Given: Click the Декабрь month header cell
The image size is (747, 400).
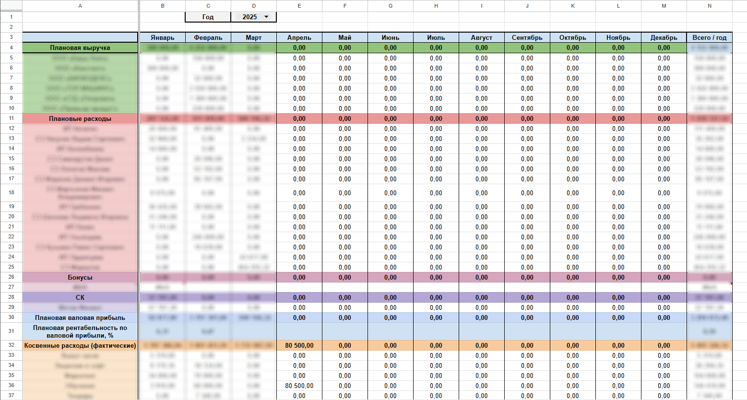Looking at the screenshot, I should tap(664, 37).
